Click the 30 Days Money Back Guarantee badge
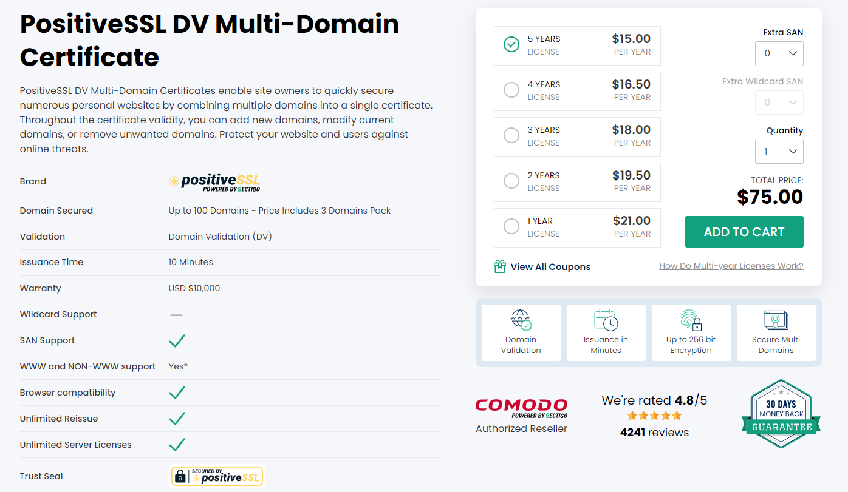This screenshot has width=848, height=492. pyautogui.click(x=781, y=414)
